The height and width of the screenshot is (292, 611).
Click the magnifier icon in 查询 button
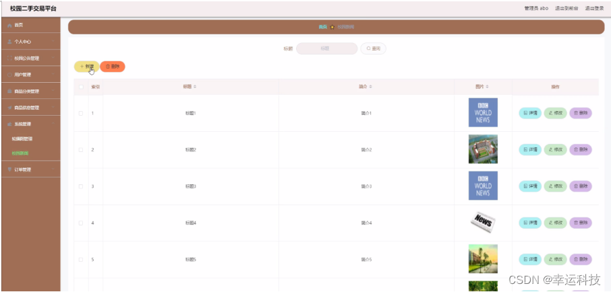point(368,48)
